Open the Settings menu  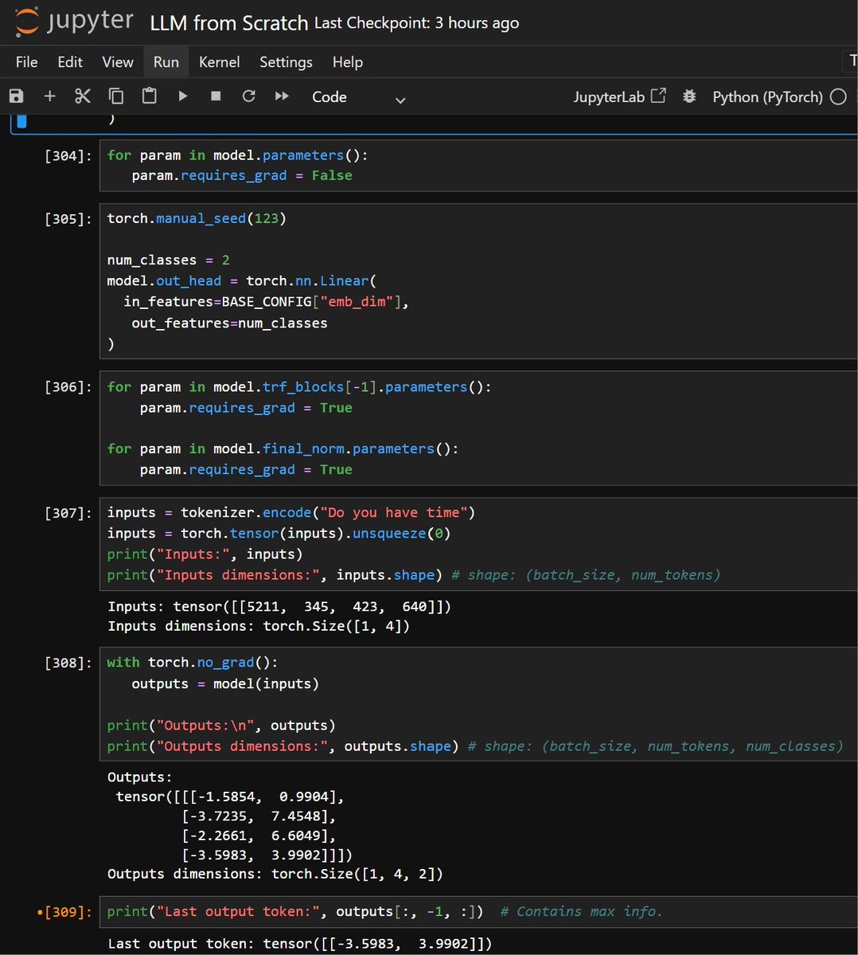point(286,62)
